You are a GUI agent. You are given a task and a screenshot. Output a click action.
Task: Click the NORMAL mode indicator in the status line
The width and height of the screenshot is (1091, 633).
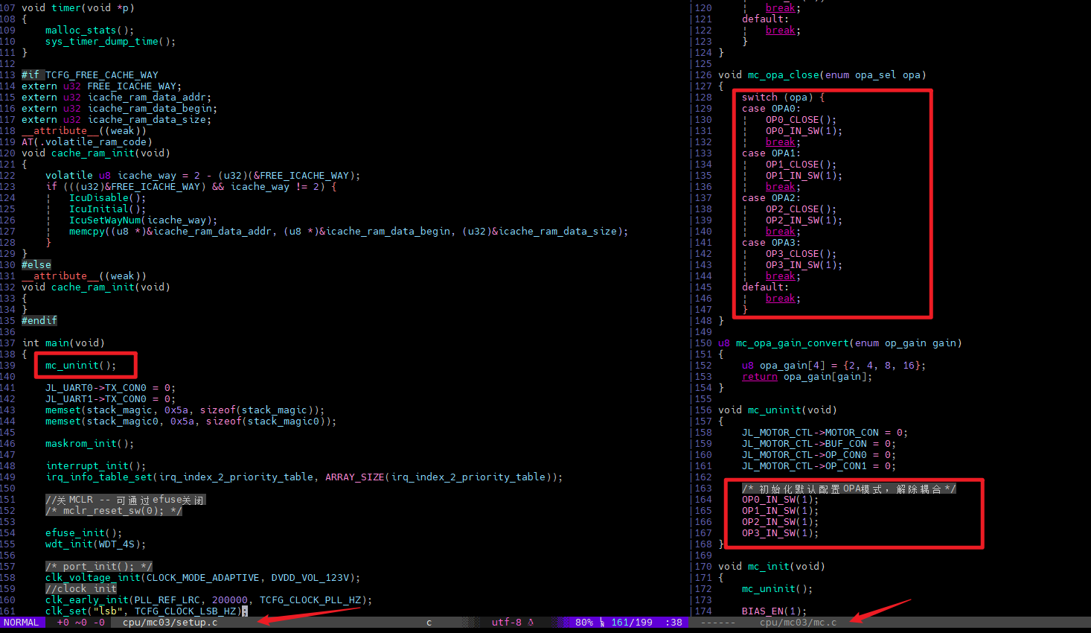point(21,623)
